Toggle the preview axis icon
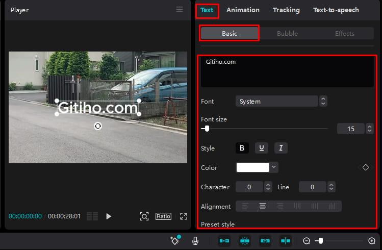382x250 pixels. (x=285, y=241)
